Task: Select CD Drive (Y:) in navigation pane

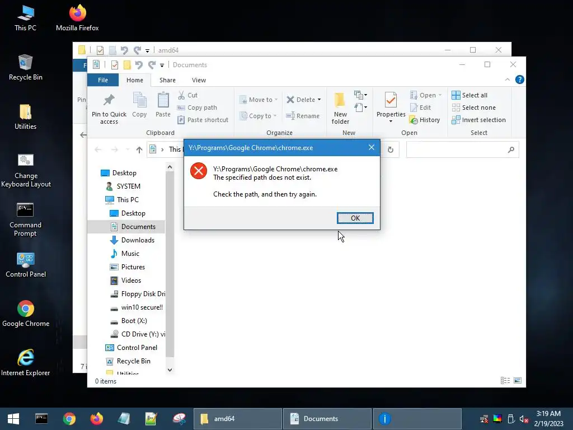Action: click(x=138, y=334)
